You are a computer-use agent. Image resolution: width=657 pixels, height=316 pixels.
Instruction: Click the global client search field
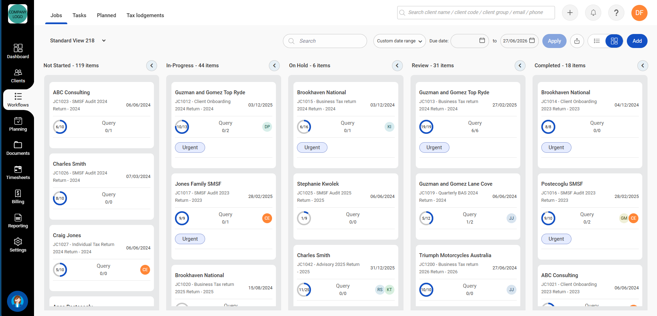pyautogui.click(x=476, y=13)
